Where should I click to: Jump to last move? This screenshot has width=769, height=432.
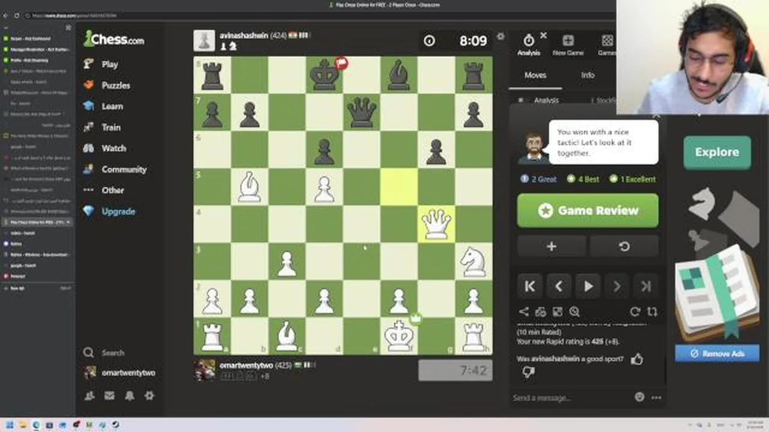pos(646,287)
